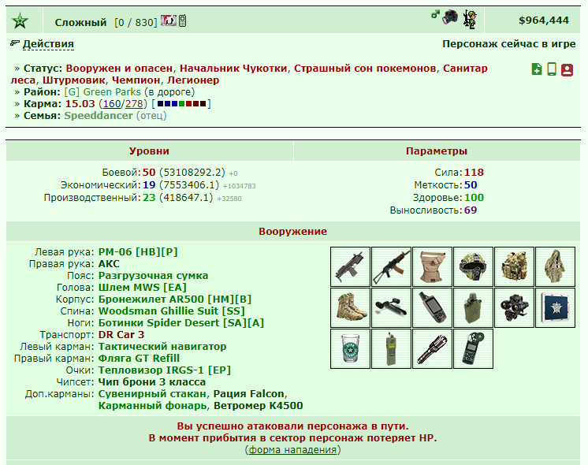Open the Чип брони 3 класса link

tap(152, 382)
